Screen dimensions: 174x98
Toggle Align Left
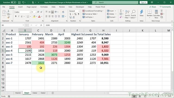tap(46, 16)
